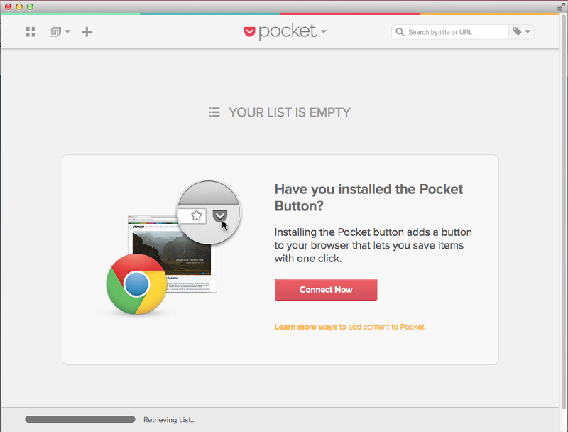Screen dimensions: 568x432
Task: Expand the arrow beside the content filter
Action: click(68, 31)
